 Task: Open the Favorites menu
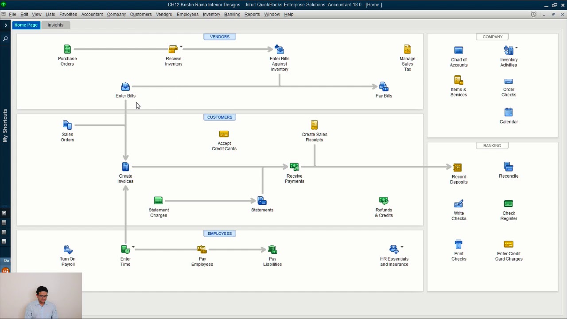(68, 14)
